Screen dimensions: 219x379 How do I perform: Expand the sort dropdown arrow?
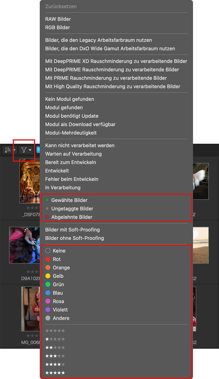(14, 150)
